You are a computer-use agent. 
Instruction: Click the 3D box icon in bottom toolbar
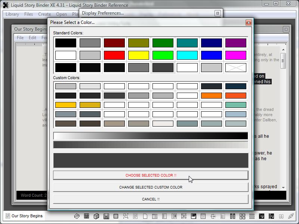96,216
